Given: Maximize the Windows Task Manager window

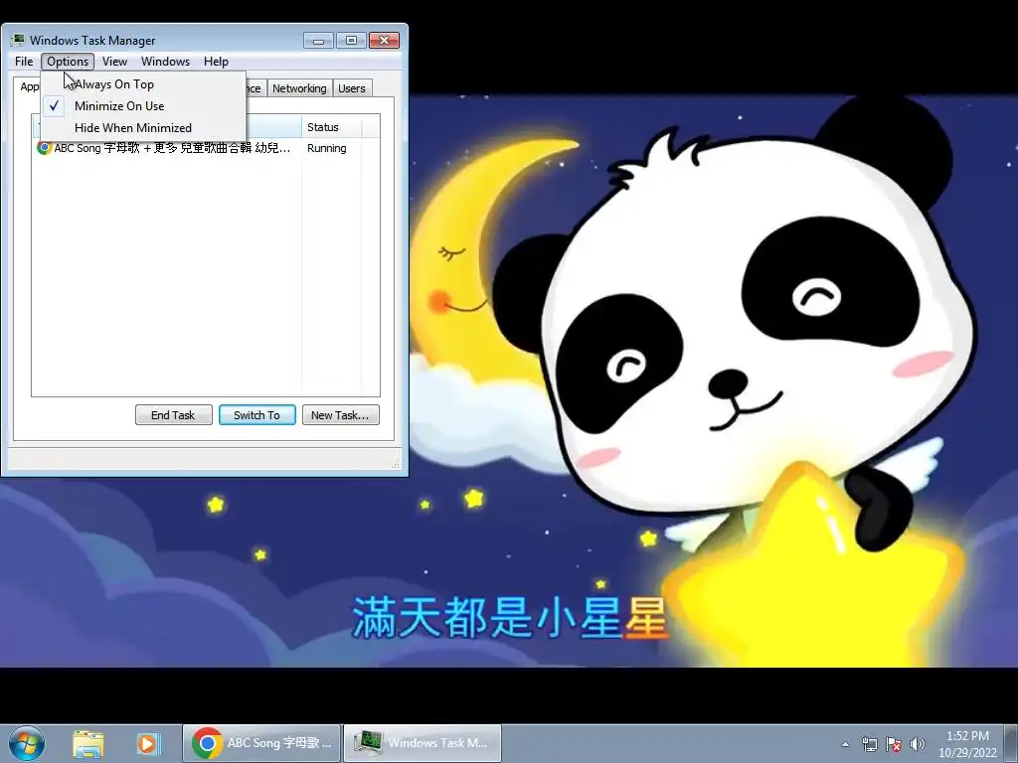Looking at the screenshot, I should [x=351, y=40].
